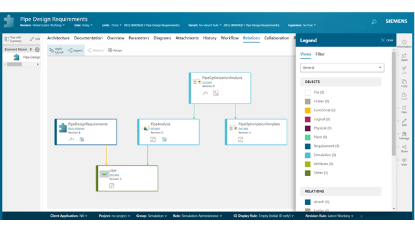This screenshot has height=233, width=415.
Task: Open PipeOptimizationTemplate 002489 link
Action: (x=243, y=129)
